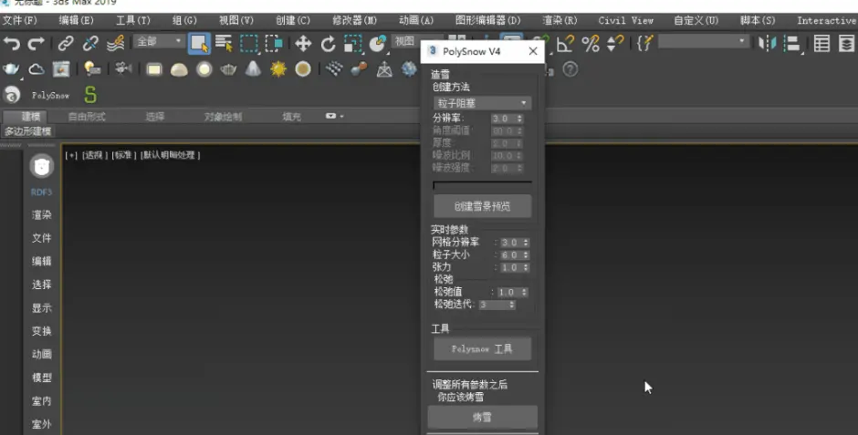
Task: Click the Align tool icon
Action: click(792, 43)
